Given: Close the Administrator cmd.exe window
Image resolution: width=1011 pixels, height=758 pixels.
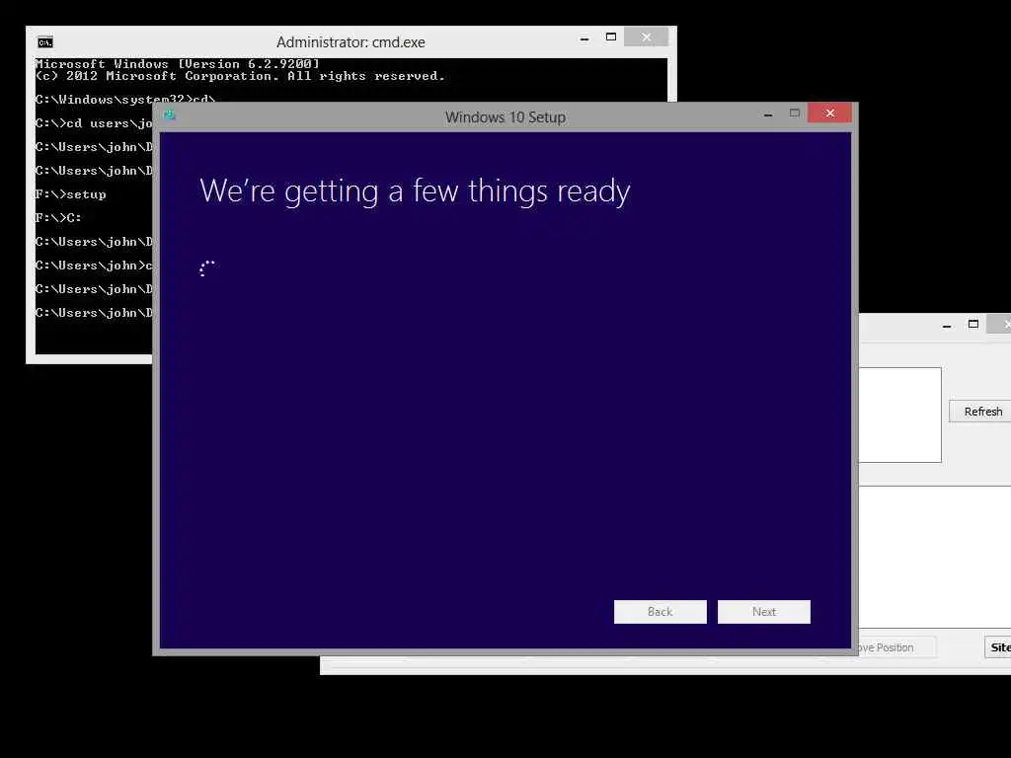Looking at the screenshot, I should [x=646, y=38].
